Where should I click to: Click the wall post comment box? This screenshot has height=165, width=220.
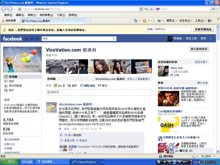(x=99, y=92)
